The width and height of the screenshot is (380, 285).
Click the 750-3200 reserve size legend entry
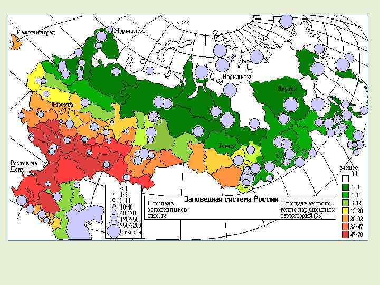[x=124, y=225]
